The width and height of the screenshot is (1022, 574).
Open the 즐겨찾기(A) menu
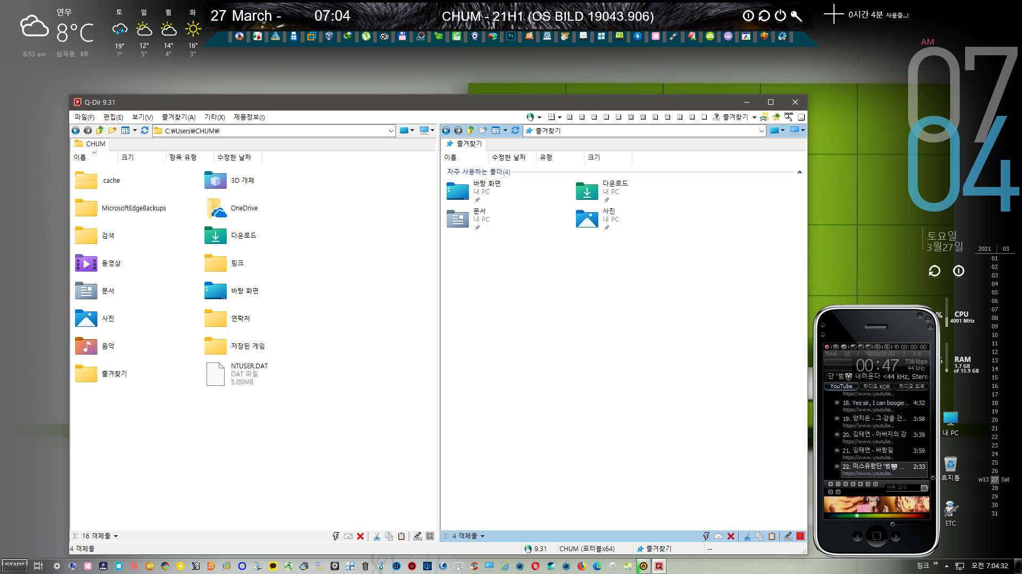[x=179, y=117]
